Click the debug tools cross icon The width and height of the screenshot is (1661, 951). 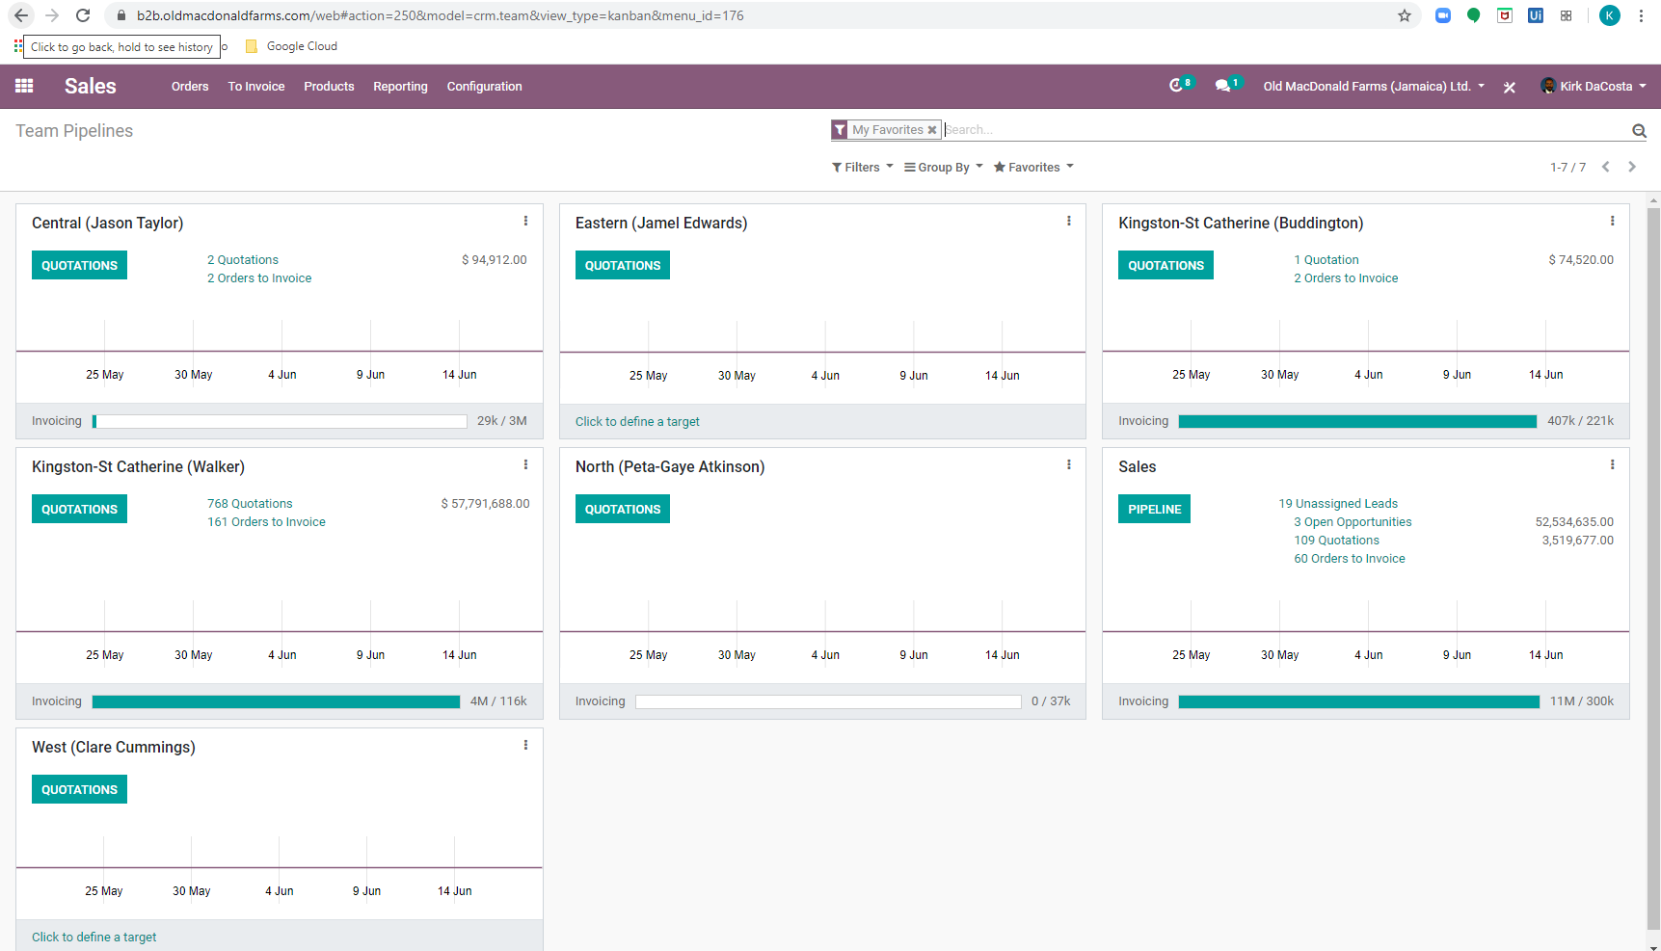(x=1510, y=87)
